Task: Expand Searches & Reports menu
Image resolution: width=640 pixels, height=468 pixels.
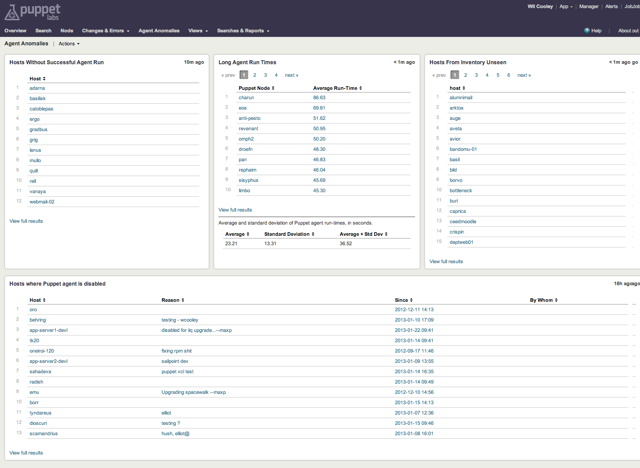Action: coord(243,31)
